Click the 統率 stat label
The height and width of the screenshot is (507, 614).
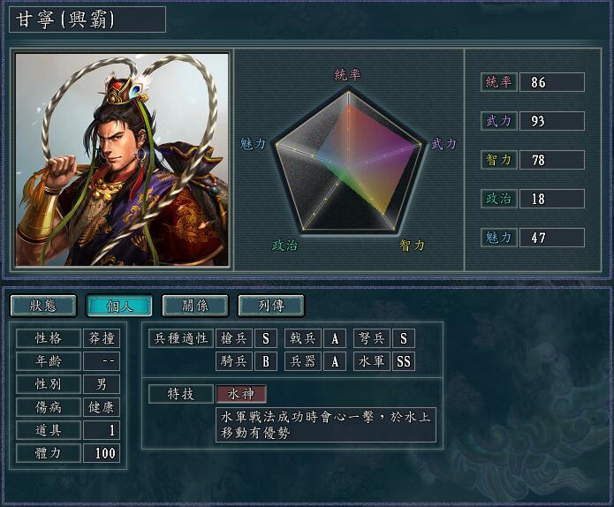click(499, 82)
